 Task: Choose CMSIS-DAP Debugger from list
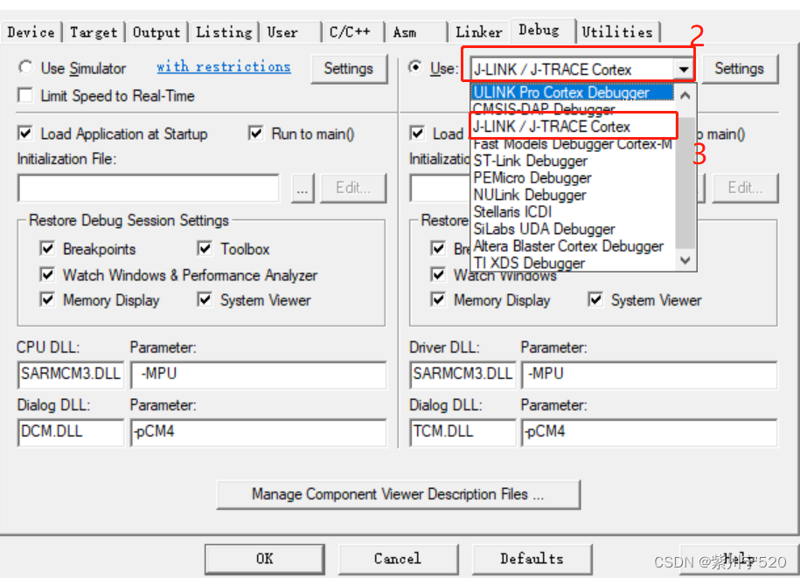pyautogui.click(x=573, y=108)
